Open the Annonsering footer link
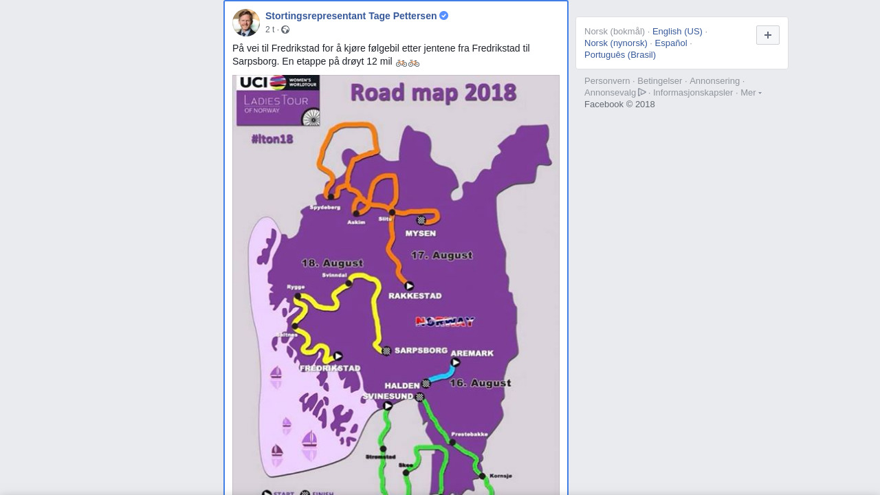The image size is (880, 495). click(714, 81)
